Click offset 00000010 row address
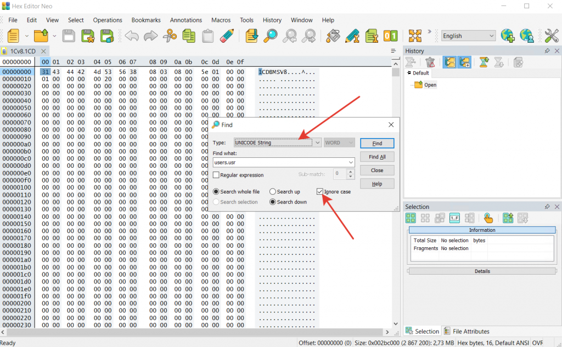562x347 pixels. [17, 79]
